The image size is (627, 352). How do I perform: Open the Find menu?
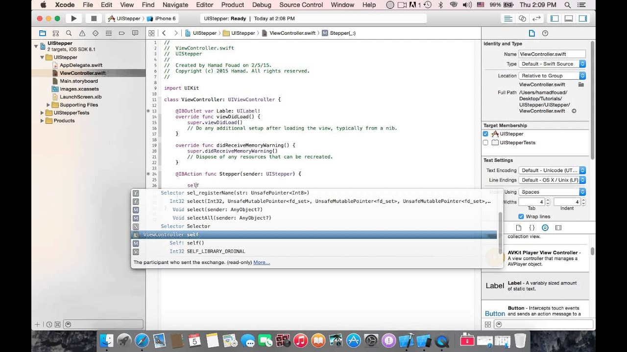pyautogui.click(x=148, y=5)
